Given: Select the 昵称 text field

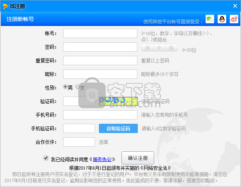Looking at the screenshot, I should (100, 74).
